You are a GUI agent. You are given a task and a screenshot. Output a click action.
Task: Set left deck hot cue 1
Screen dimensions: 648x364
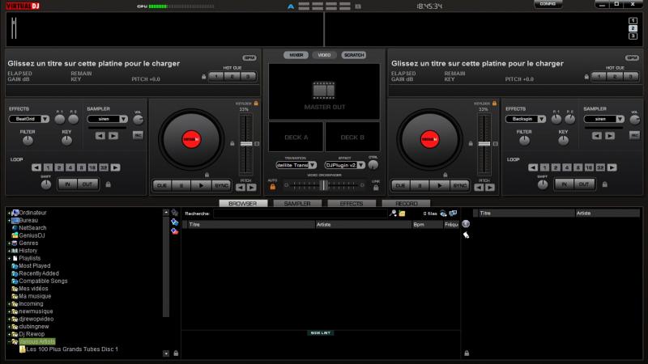tap(216, 76)
